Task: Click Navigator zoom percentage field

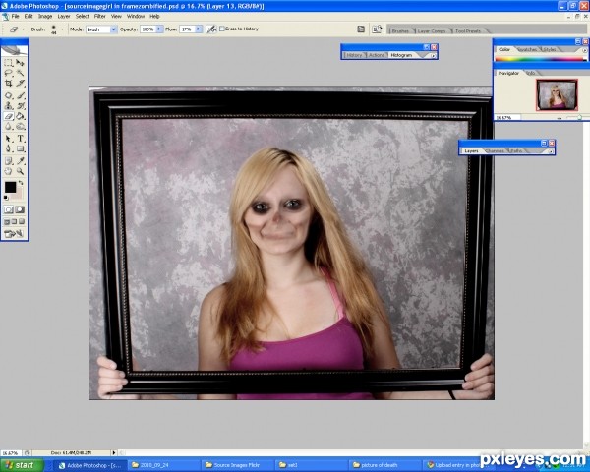Action: [508, 117]
